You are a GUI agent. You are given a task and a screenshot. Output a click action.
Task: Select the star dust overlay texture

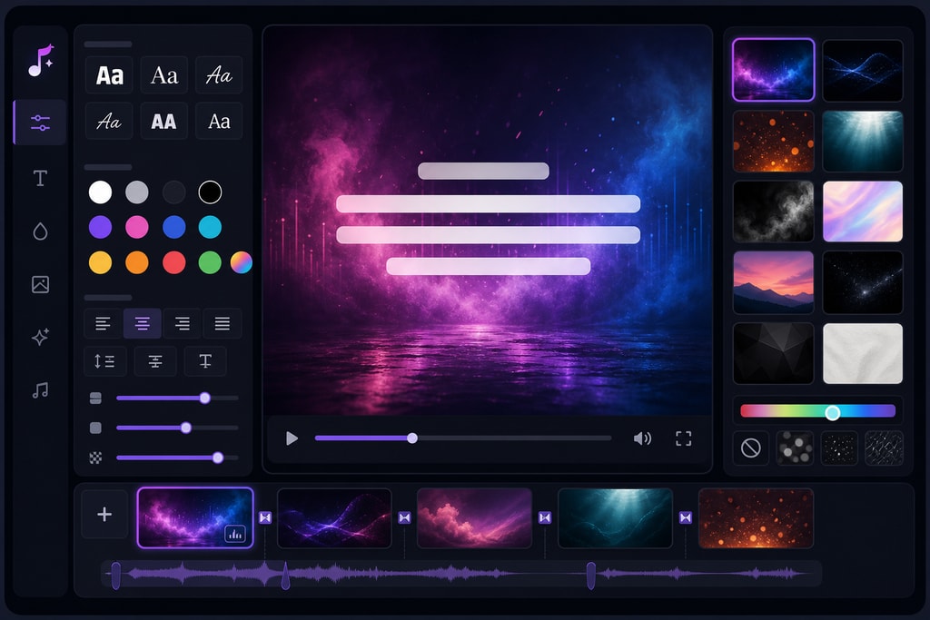[839, 448]
